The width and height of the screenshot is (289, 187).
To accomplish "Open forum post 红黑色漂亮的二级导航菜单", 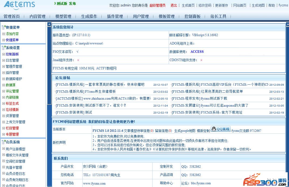I will tap(222, 91).
